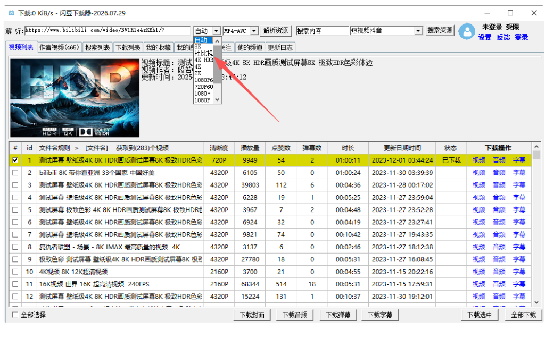Screen dimensions: 545x338
Task: Click the quality list scrollbar thumb
Action: [217, 64]
